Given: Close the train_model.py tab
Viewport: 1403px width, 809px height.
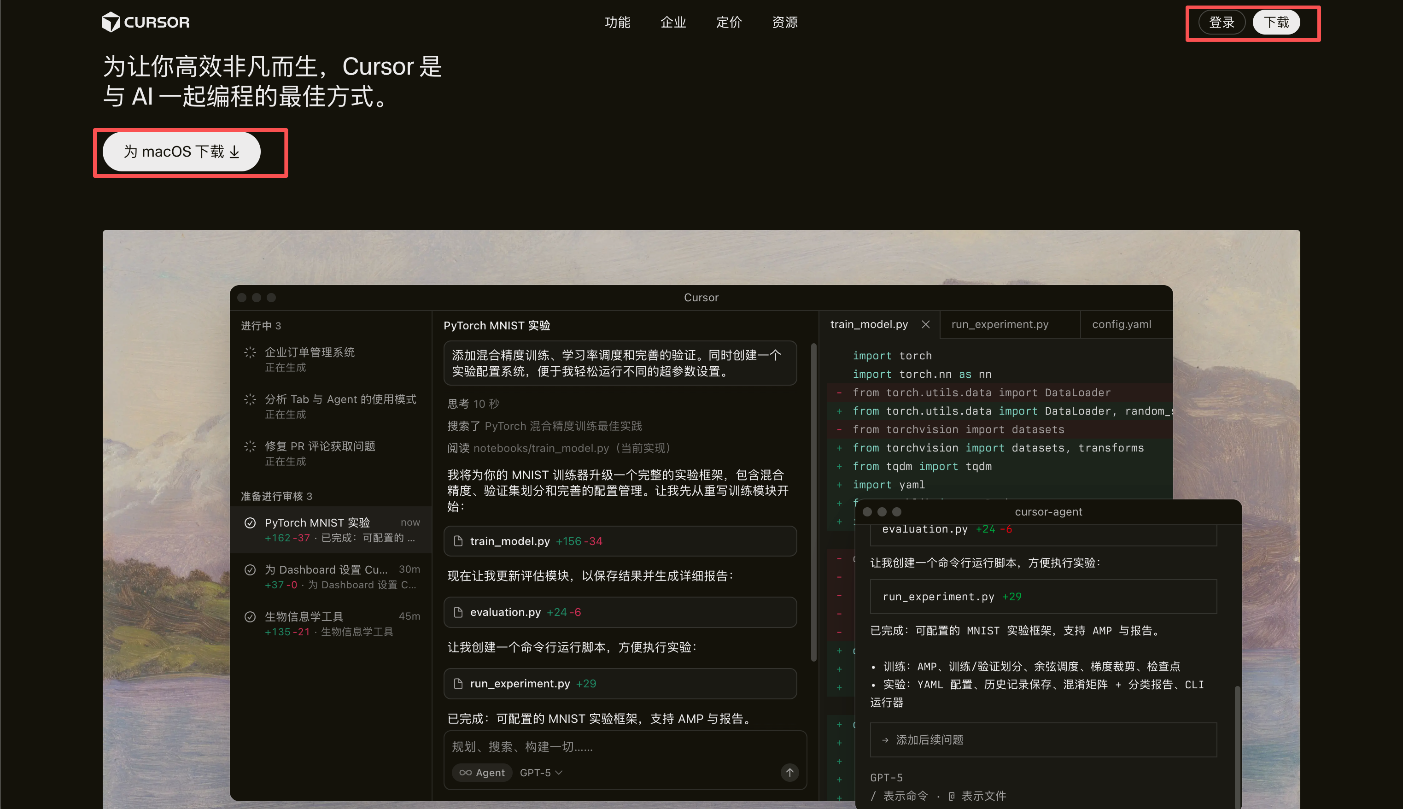Looking at the screenshot, I should (x=925, y=324).
